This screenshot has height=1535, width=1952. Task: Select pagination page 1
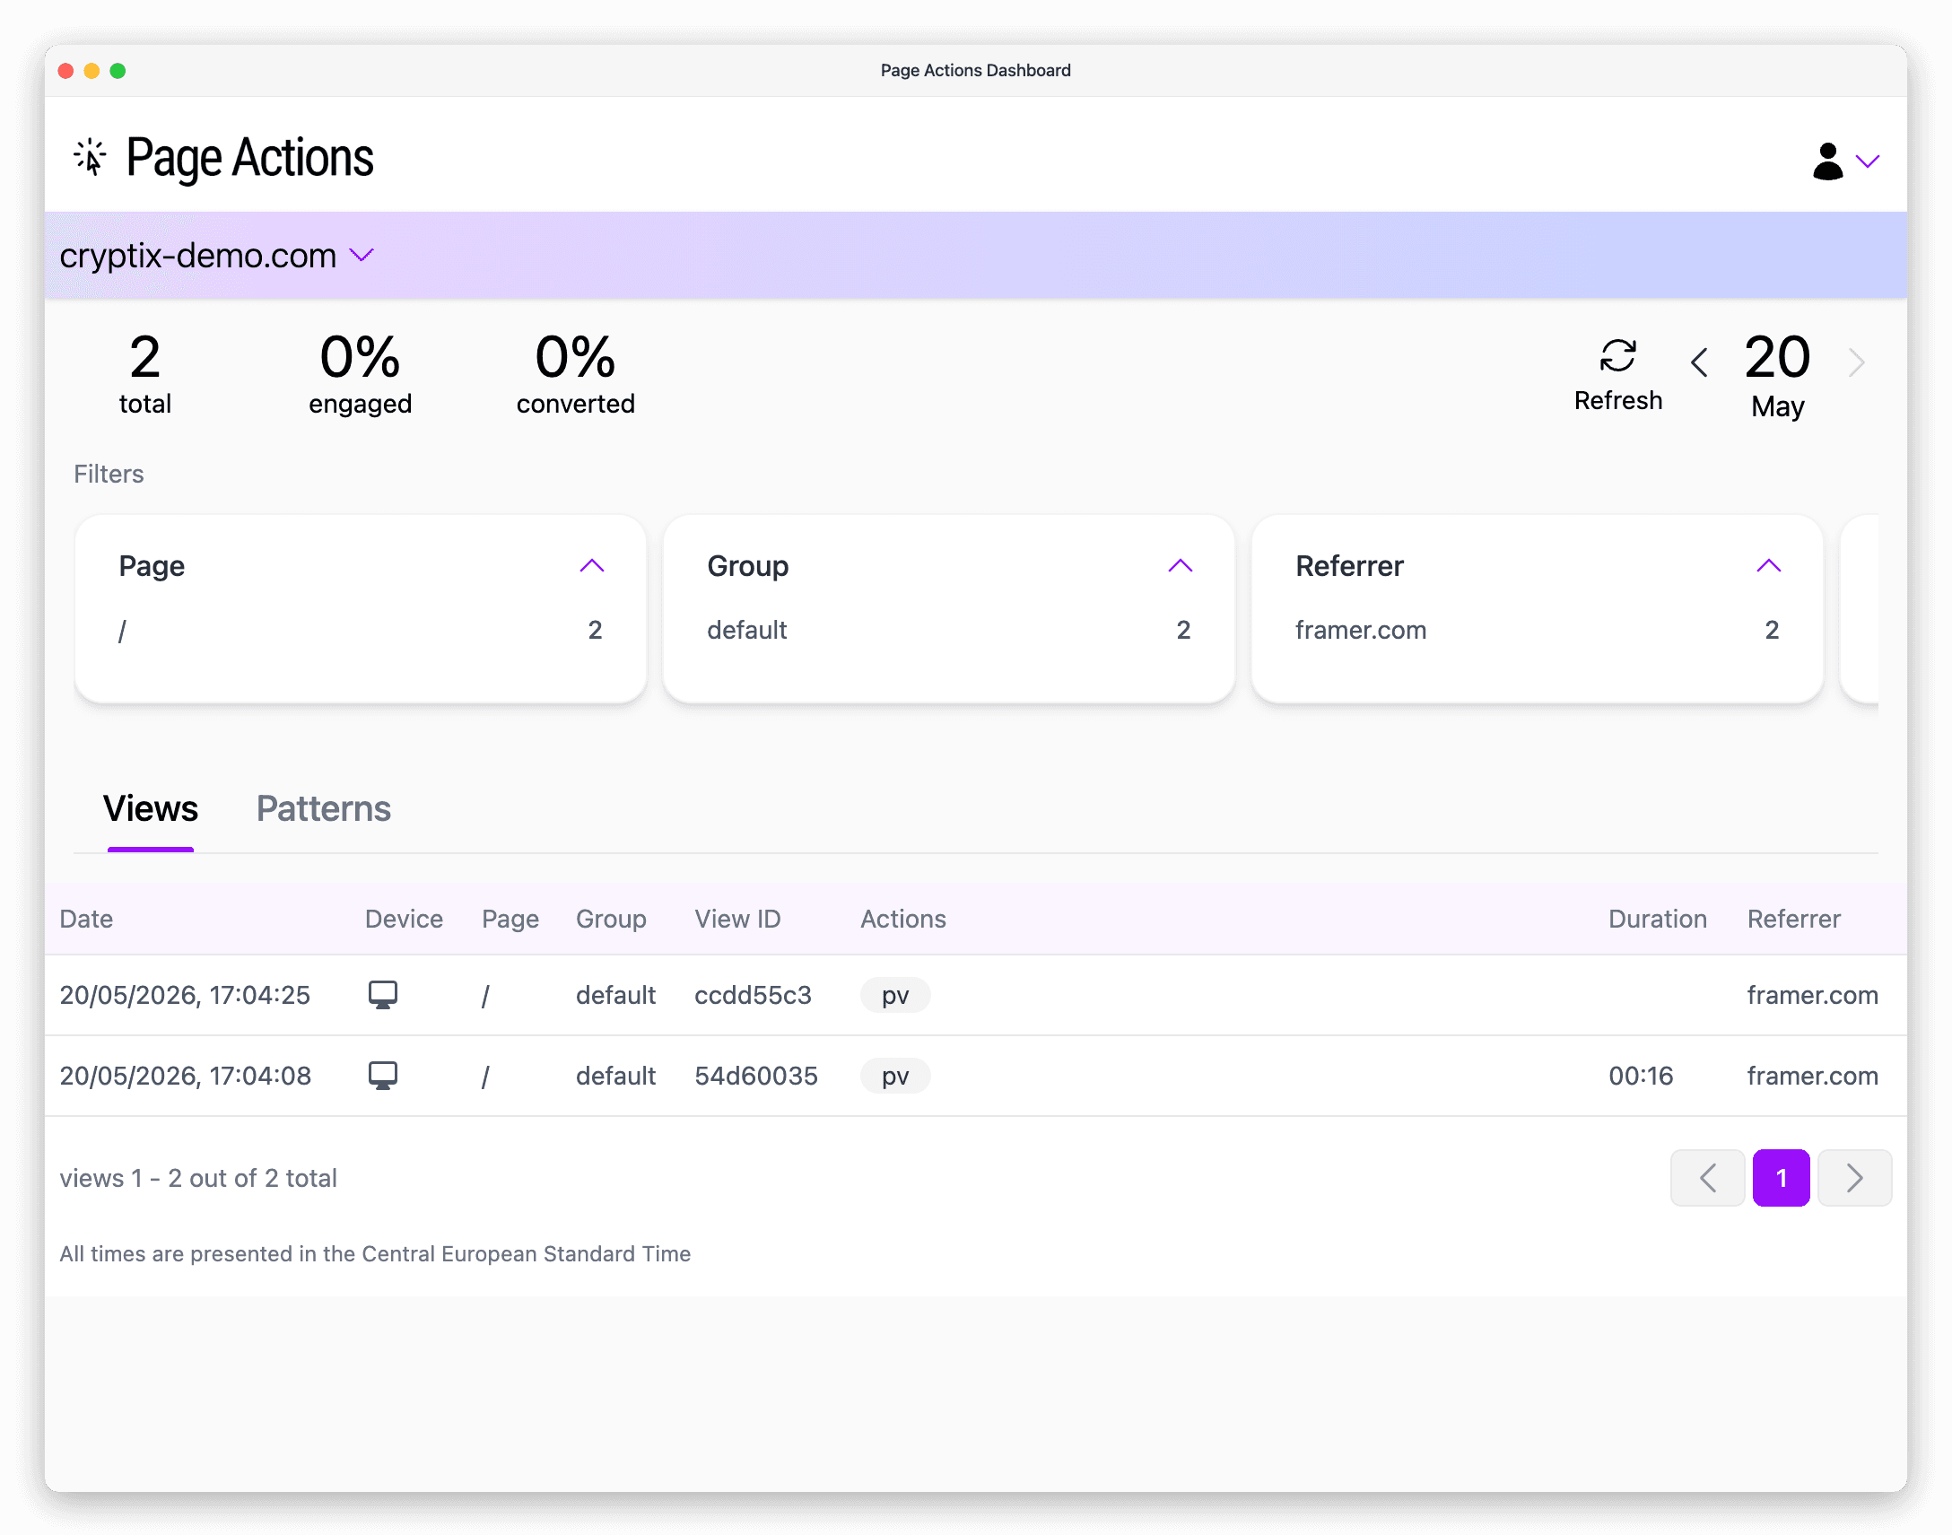[x=1781, y=1177]
